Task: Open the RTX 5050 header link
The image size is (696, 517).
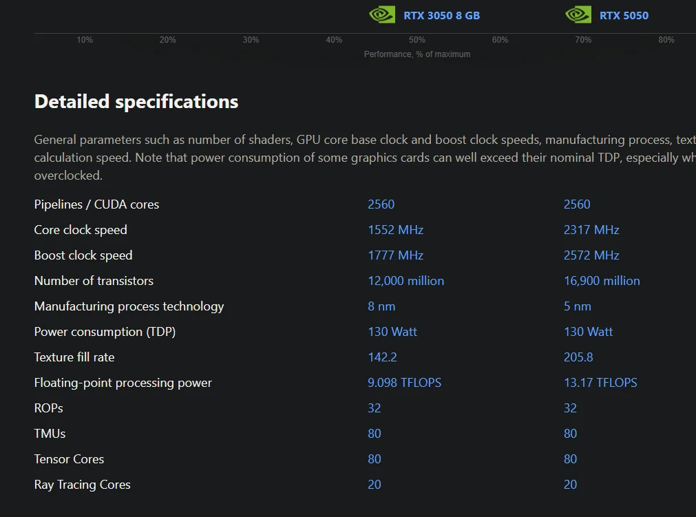Action: (x=624, y=15)
